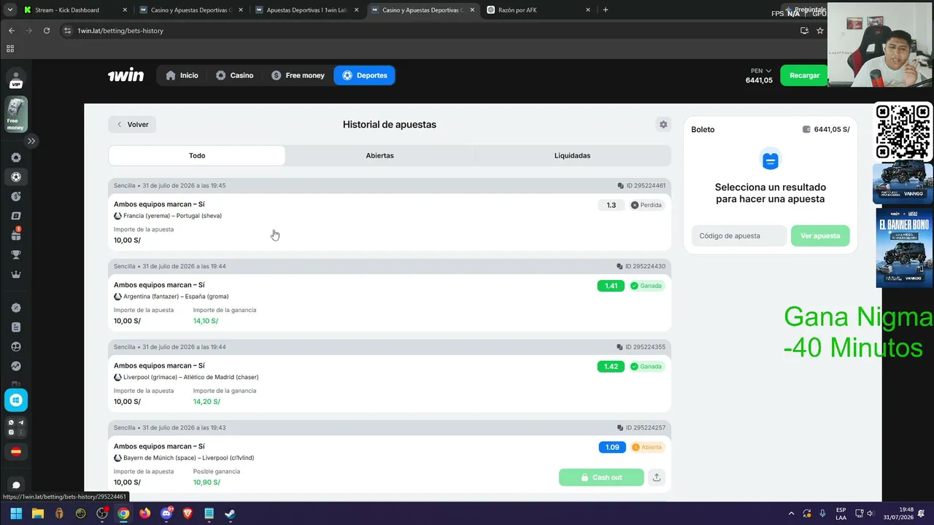The image size is (934, 525).
Task: Click the Abierta status label
Action: click(x=647, y=447)
